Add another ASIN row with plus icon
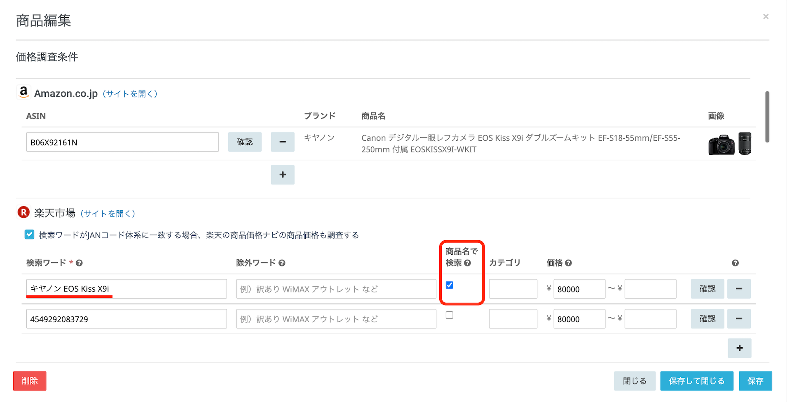The height and width of the screenshot is (402, 787). (282, 175)
